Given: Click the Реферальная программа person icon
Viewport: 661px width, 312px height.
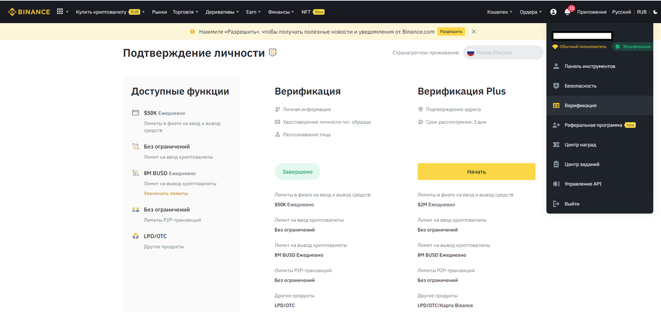Looking at the screenshot, I should pos(556,125).
